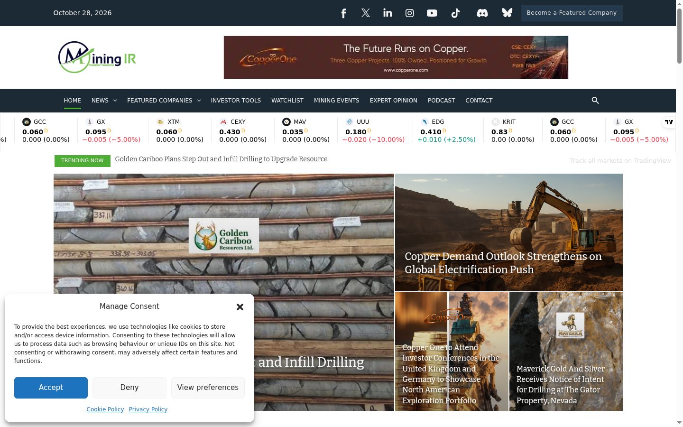The width and height of the screenshot is (683, 427).
Task: Open the Facebook social icon
Action: [x=343, y=13]
